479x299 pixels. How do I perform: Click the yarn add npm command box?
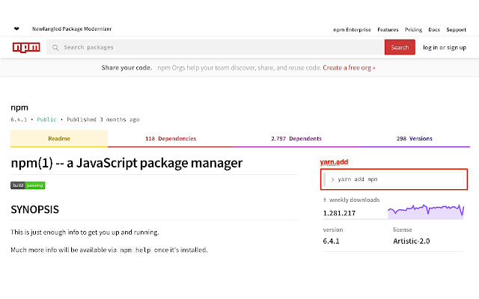point(394,179)
